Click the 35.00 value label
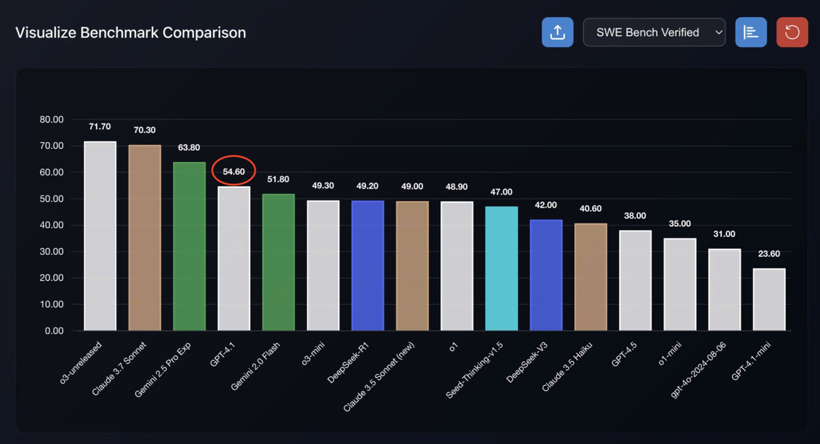This screenshot has width=820, height=444. click(x=680, y=223)
